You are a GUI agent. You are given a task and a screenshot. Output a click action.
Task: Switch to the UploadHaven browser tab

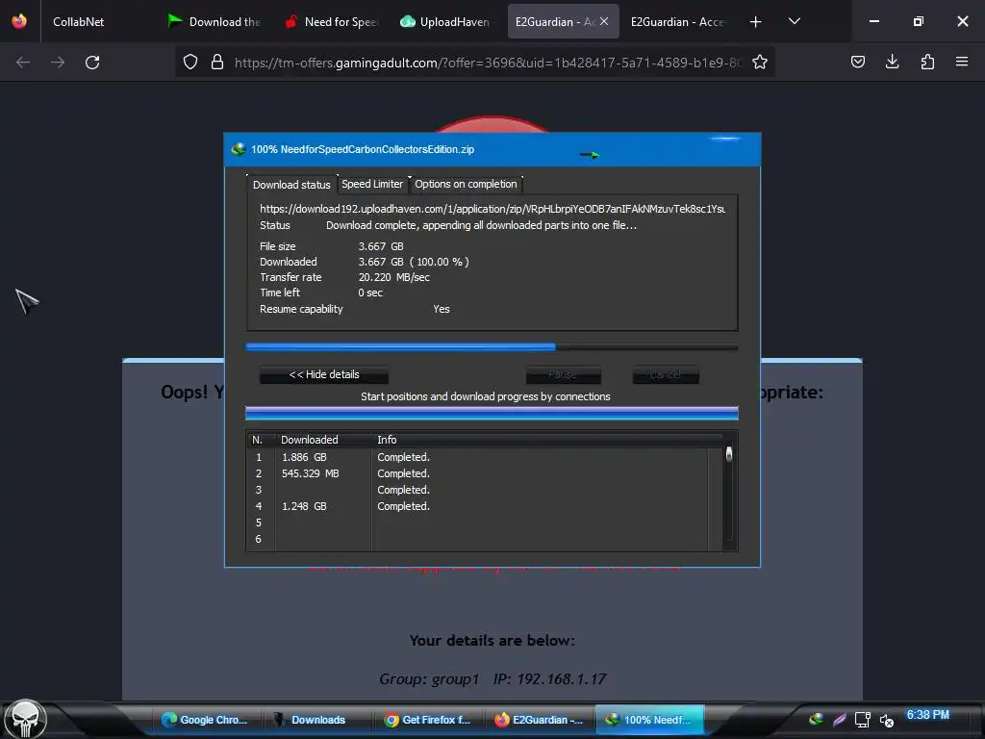(446, 21)
